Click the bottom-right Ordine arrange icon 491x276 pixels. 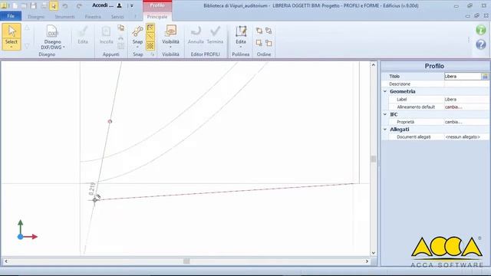point(269,43)
